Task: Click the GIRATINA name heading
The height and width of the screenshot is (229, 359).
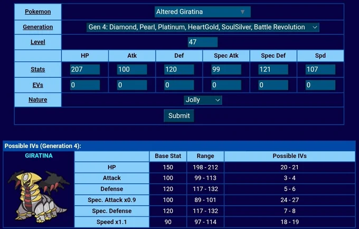Action: click(39, 155)
